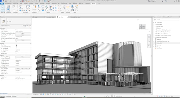The image size is (180, 98).
Task: Select the Modify arrow tool
Action: [3, 8]
